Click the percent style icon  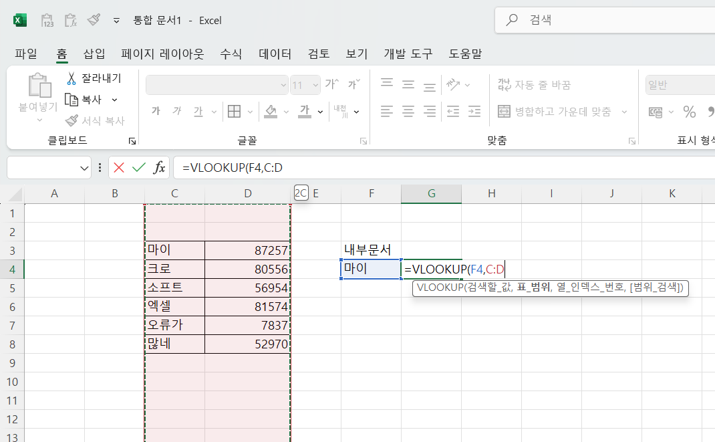pos(690,112)
